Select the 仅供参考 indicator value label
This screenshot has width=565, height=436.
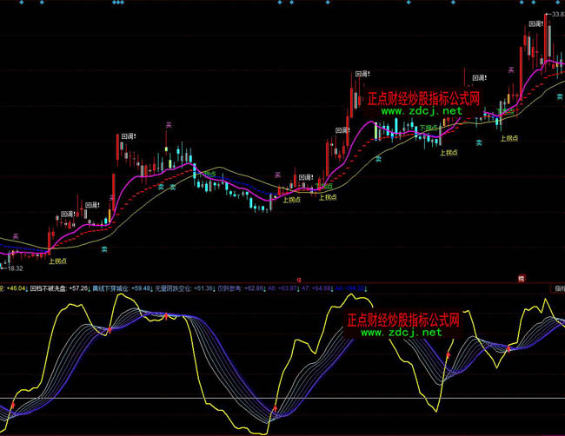click(x=229, y=288)
